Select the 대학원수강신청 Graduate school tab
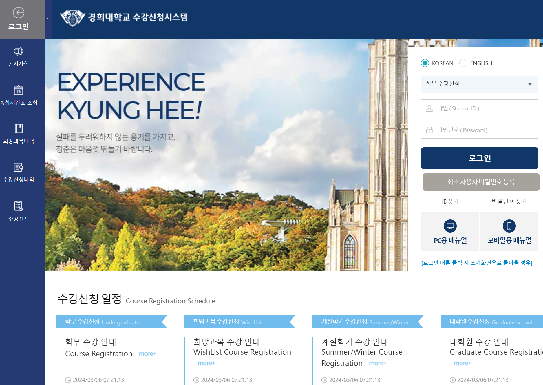Screen dimensions: 543x385 (x=492, y=322)
